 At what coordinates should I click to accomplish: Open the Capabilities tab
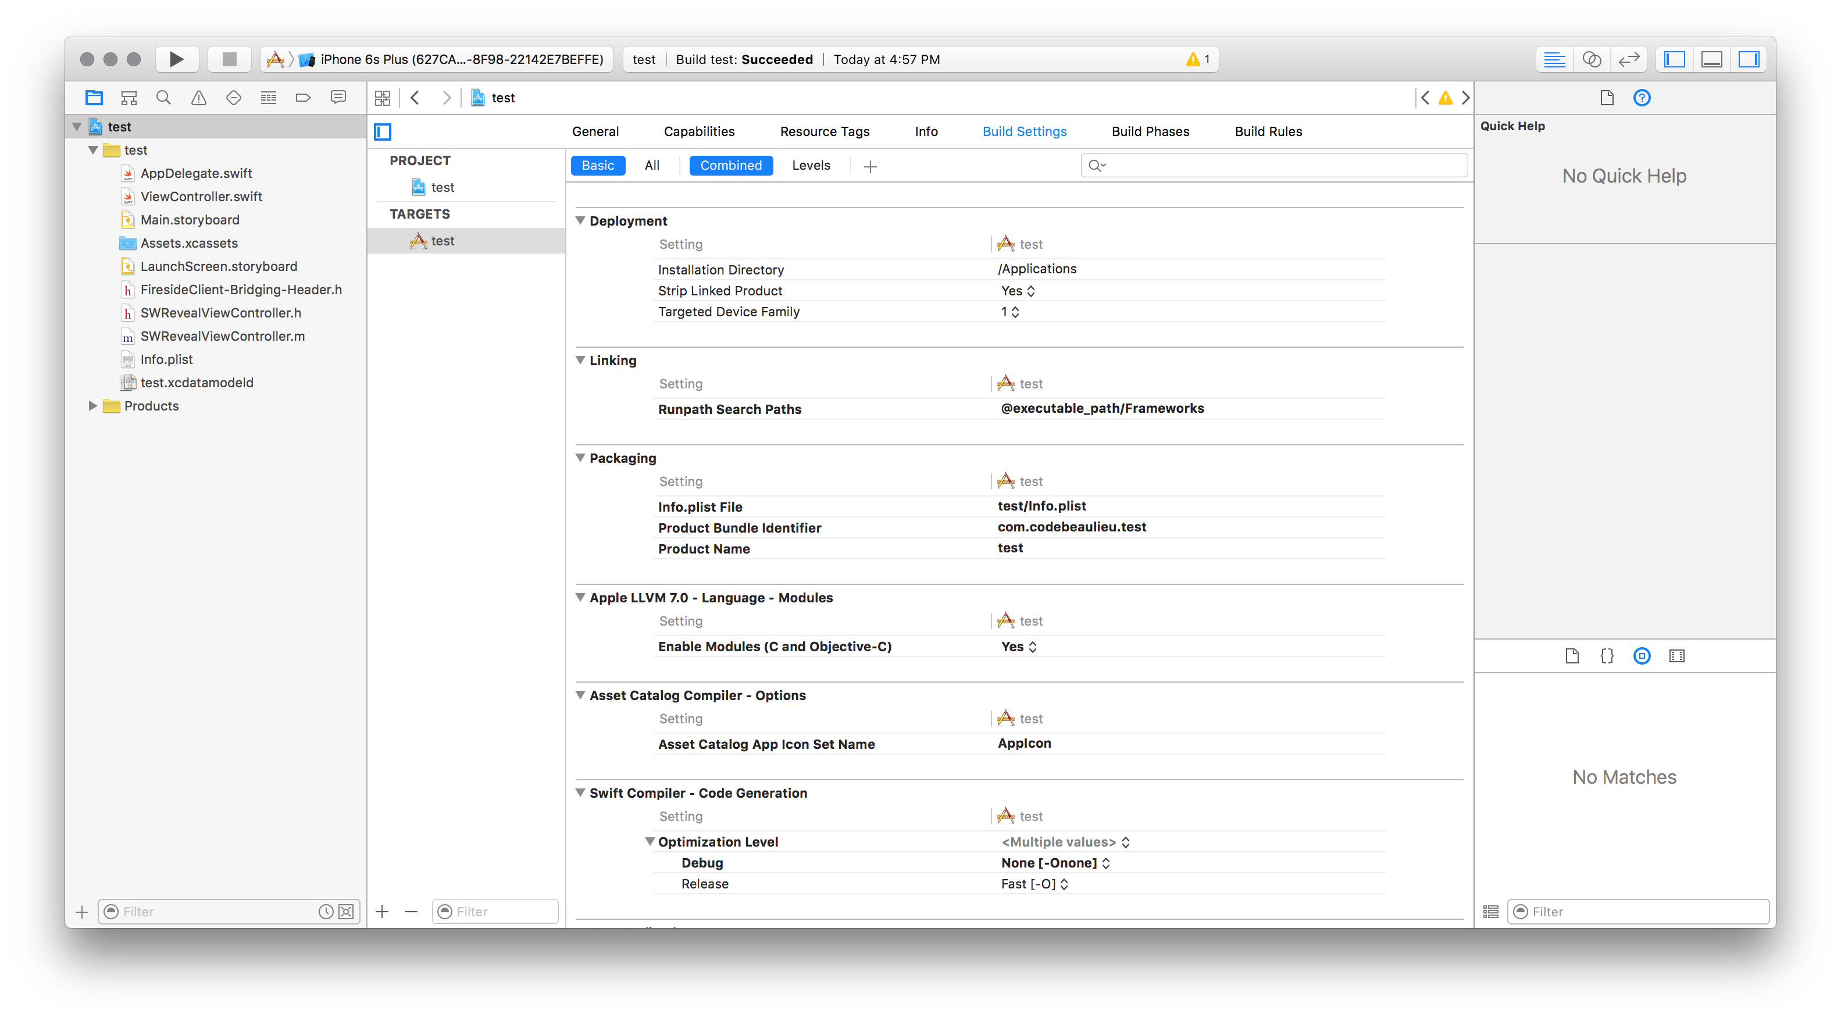point(698,131)
